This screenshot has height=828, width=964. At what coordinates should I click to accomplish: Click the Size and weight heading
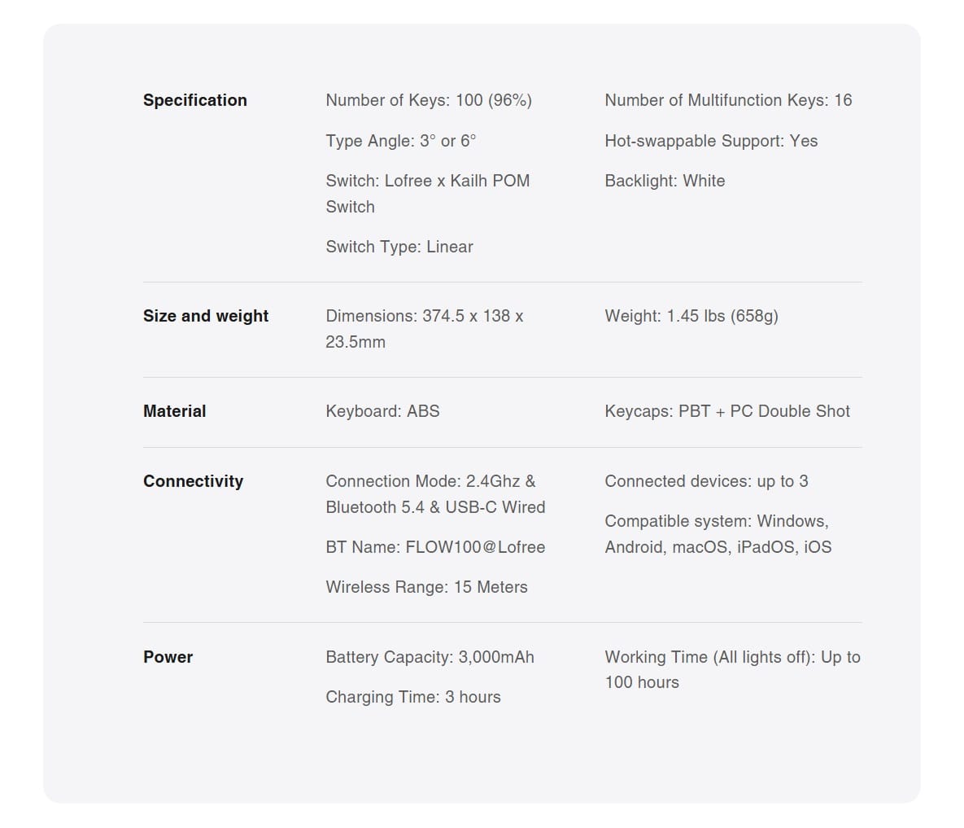[206, 316]
